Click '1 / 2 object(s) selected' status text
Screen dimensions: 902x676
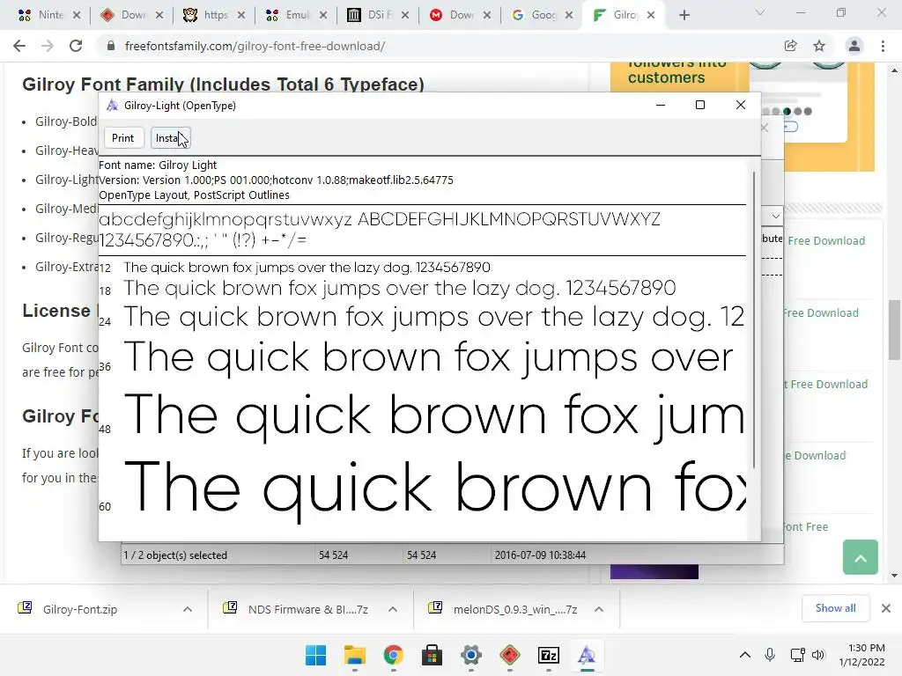click(175, 555)
